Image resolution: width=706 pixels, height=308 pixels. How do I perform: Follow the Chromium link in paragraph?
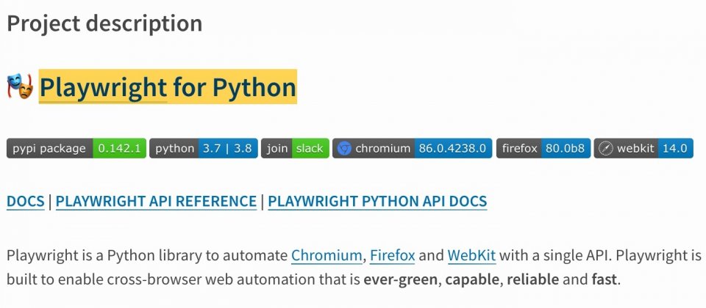[x=327, y=256]
